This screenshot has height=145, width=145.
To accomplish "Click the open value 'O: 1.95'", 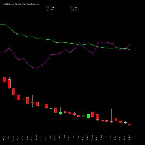I will click(50, 10).
